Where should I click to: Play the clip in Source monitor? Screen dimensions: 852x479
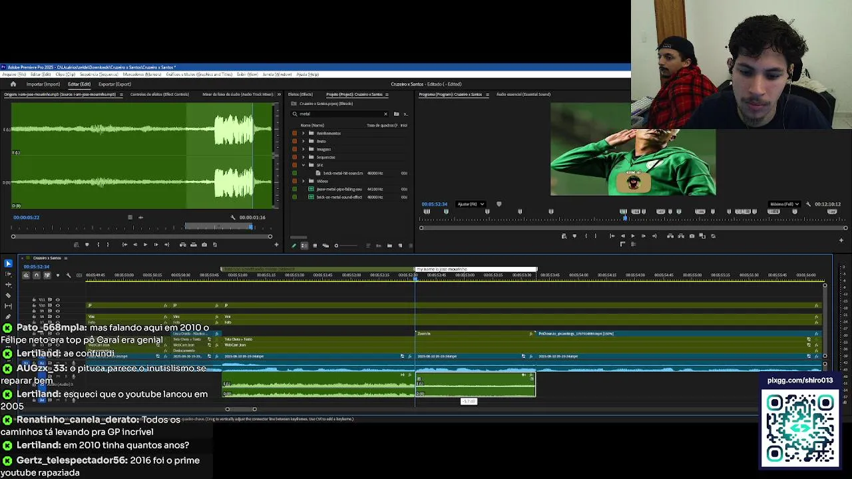tap(146, 244)
